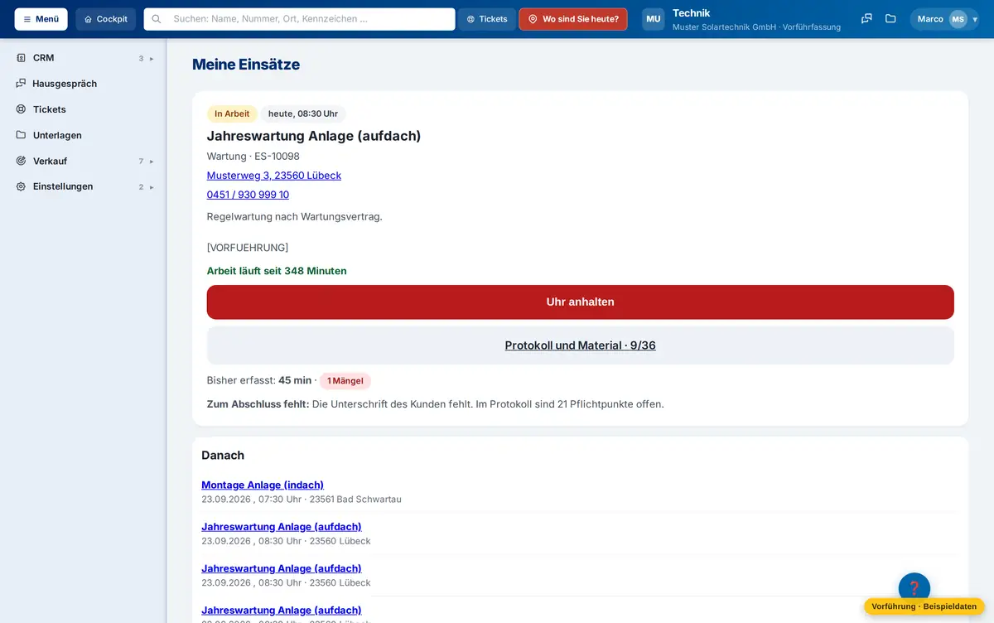Select the Tickets sidebar icon
Screen dimensions: 994x623
[x=21, y=109]
